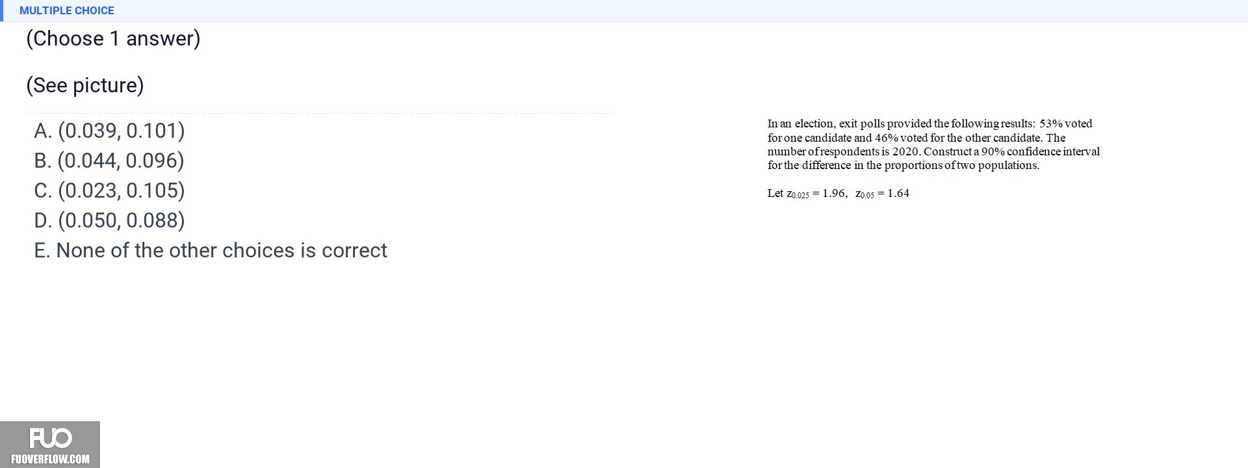The width and height of the screenshot is (1248, 468).
Task: Open the election exit polls question picture
Action: tap(933, 159)
